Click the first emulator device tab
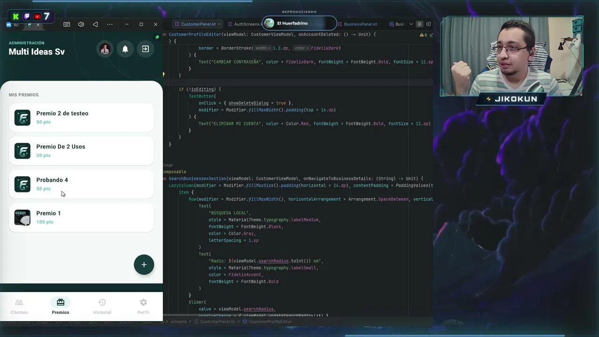The height and width of the screenshot is (337, 599). (13, 25)
